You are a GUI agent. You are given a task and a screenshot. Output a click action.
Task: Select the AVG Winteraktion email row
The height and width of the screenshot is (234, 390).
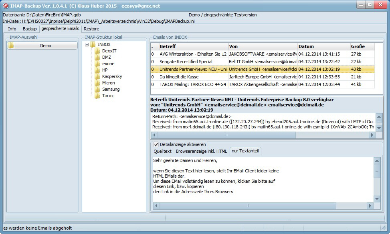(263, 54)
